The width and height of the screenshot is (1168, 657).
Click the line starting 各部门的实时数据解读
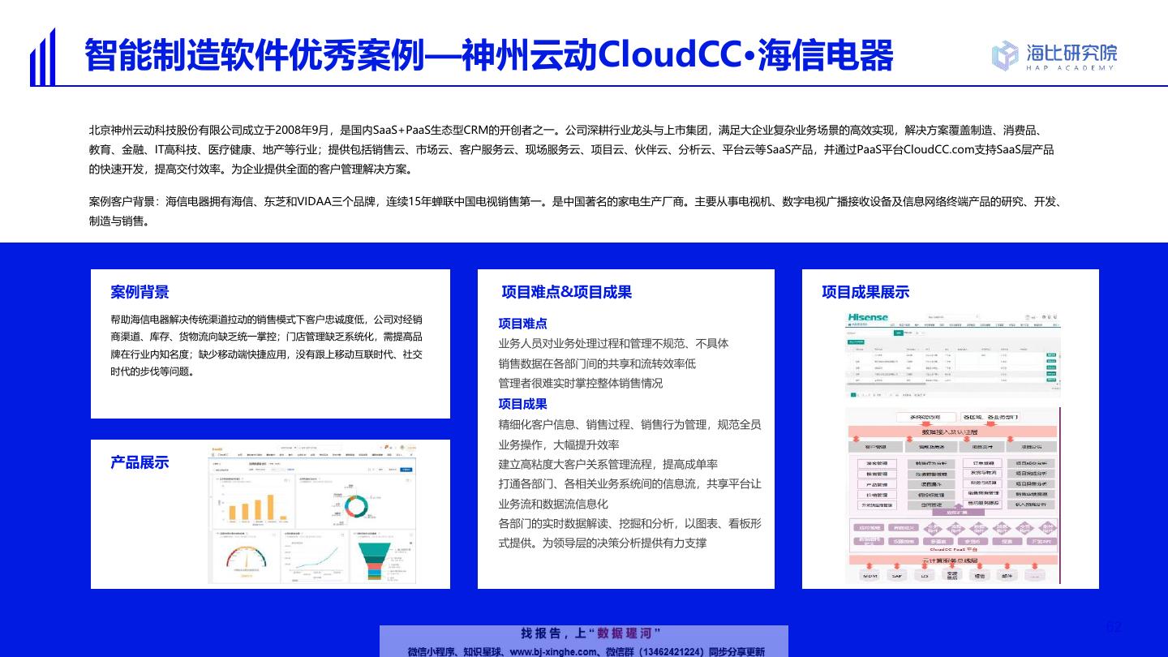coord(629,523)
